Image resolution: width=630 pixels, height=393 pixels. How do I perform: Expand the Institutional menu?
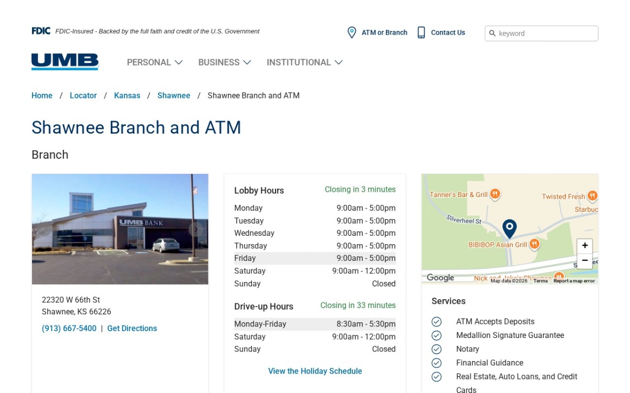tap(304, 62)
